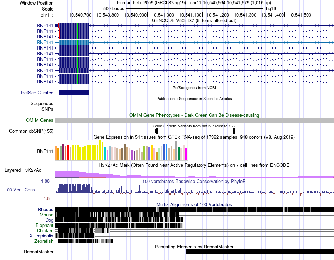Click the magenta last bar in GTEx chart
Viewport: 334px width, 260px height.
click(186, 154)
